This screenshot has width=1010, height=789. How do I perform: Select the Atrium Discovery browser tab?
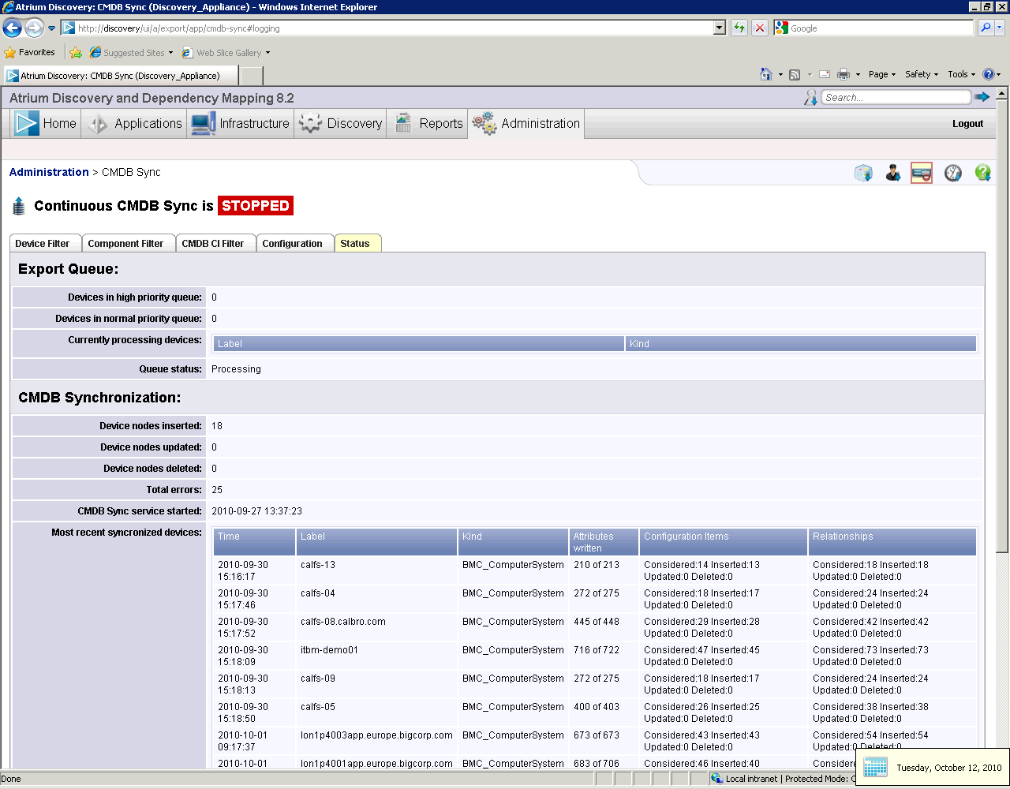120,76
